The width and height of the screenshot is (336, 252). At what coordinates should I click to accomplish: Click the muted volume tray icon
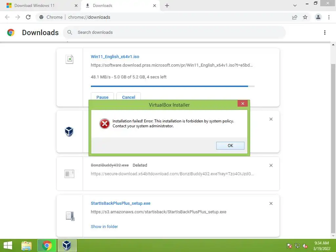(305, 245)
